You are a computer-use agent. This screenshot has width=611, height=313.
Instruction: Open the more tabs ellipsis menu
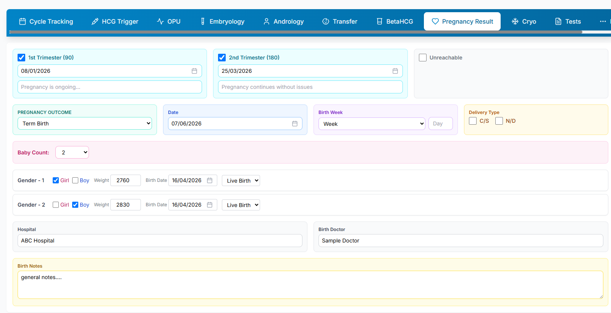click(603, 21)
